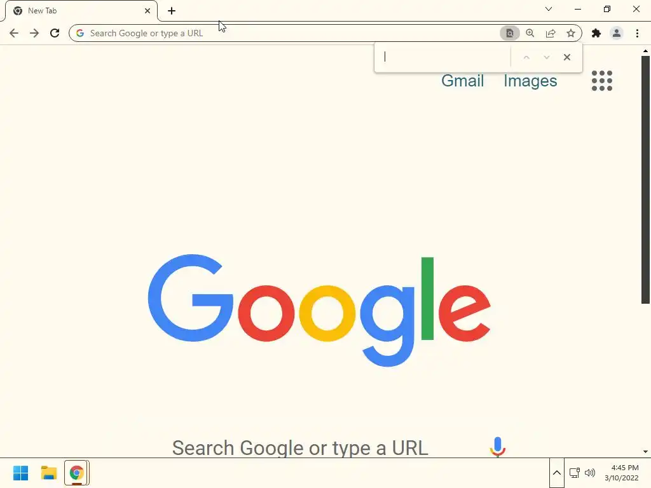This screenshot has width=651, height=488.
Task: Bookmark this tab with the star icon
Action: point(571,33)
